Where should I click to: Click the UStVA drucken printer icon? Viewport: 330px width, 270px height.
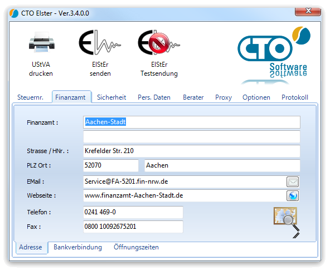tap(42, 42)
